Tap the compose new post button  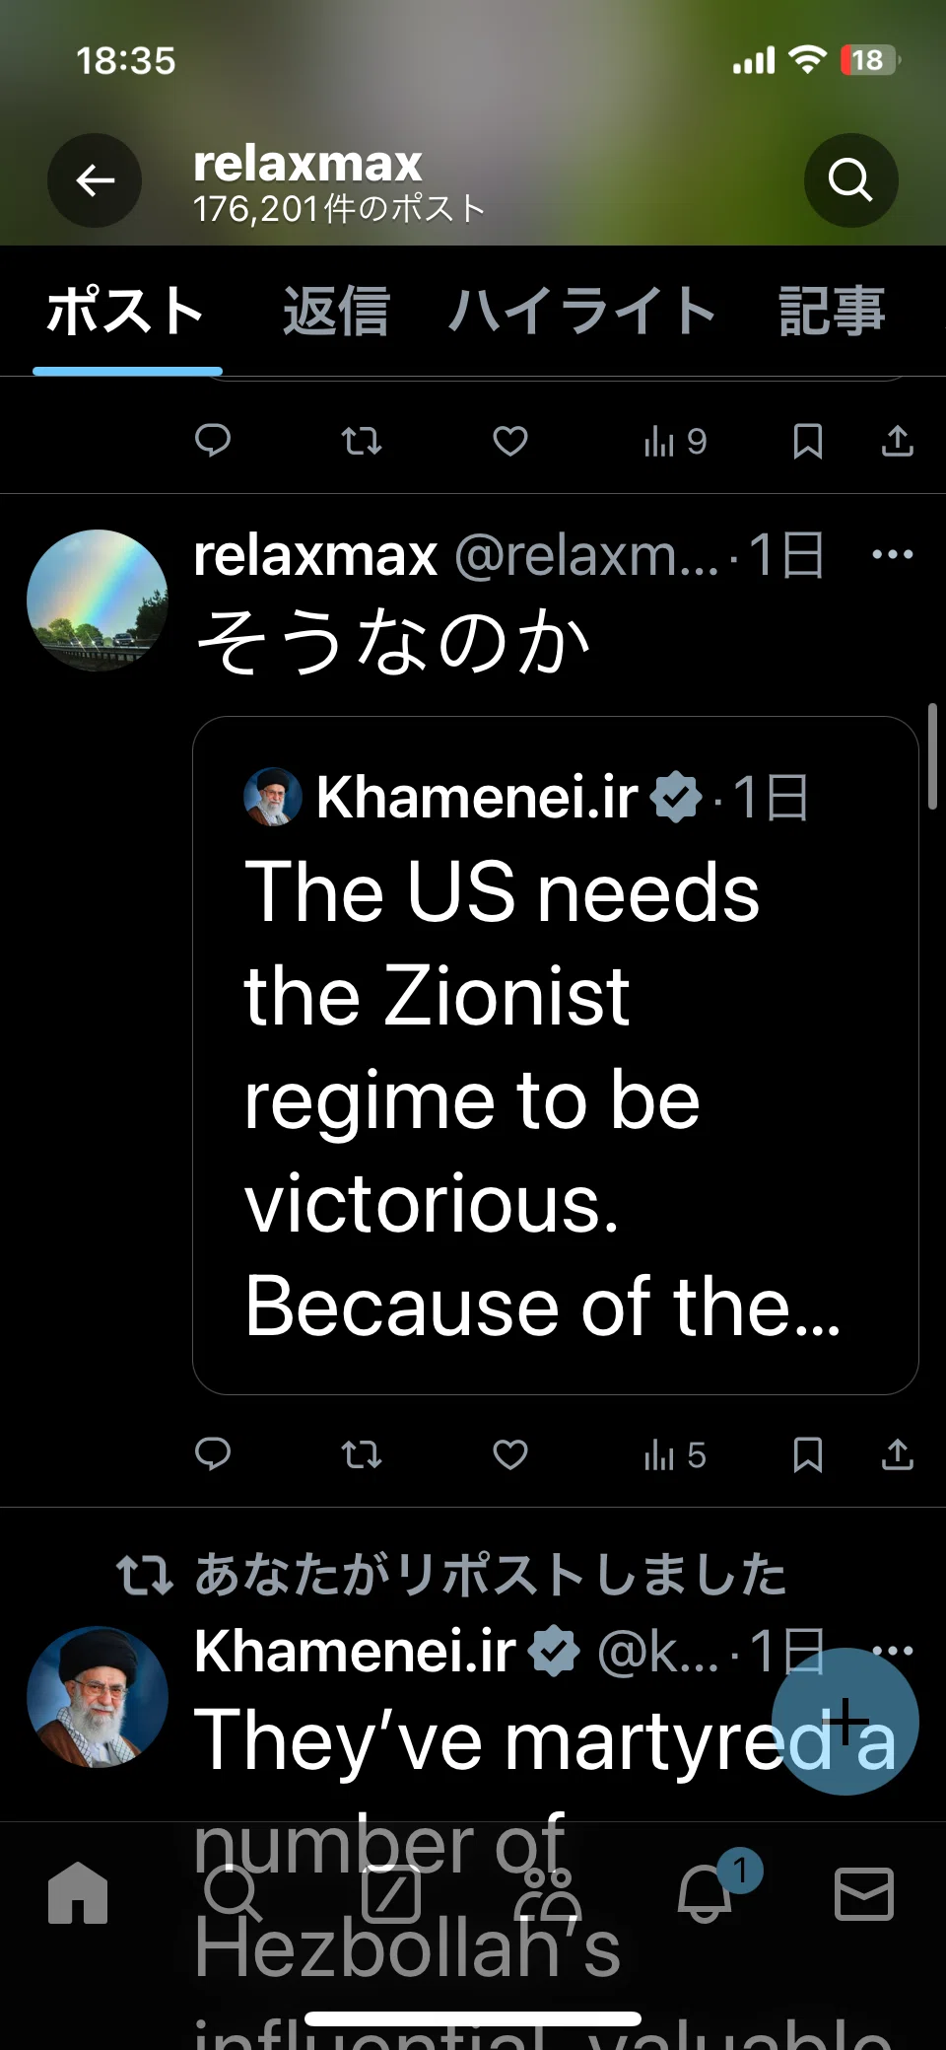[x=845, y=1722]
